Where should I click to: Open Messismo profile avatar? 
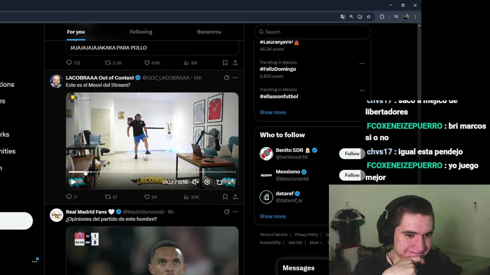pos(266,175)
